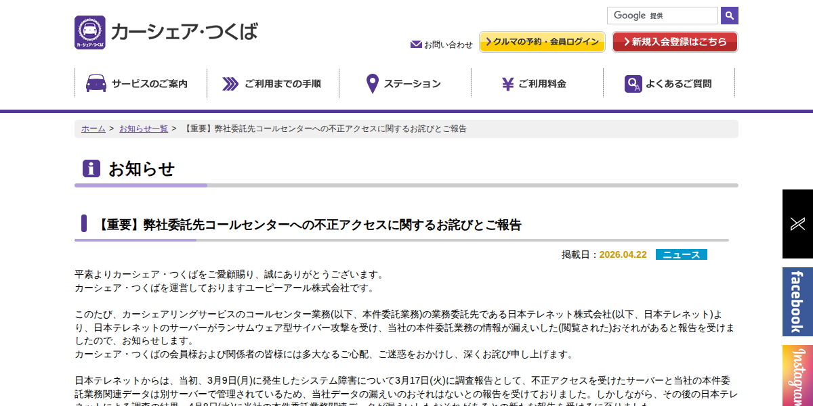Click the car icon beside サービスのご案内
The image size is (813, 406).
pos(97,83)
